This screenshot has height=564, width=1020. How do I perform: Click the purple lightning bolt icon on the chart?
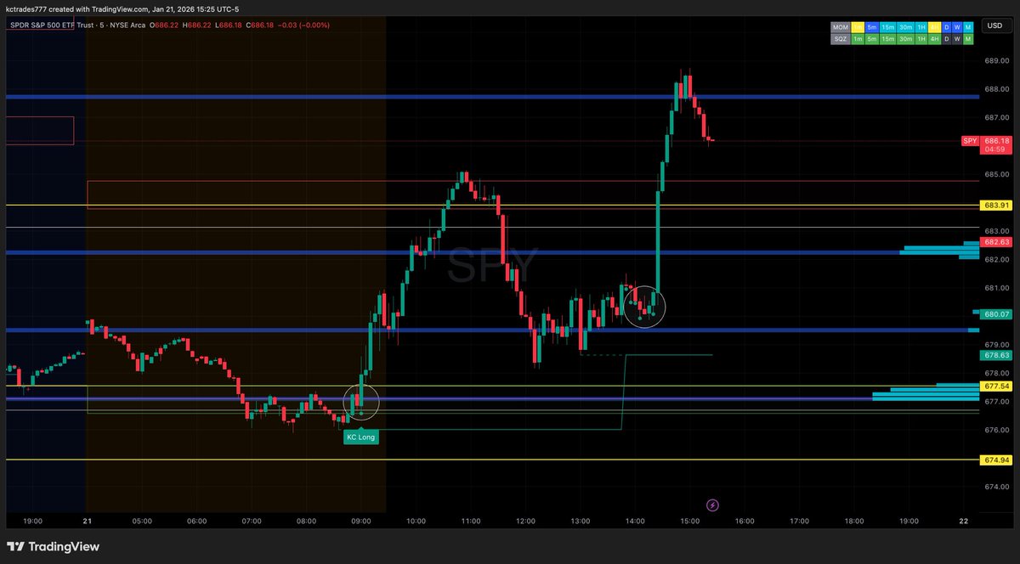click(712, 505)
